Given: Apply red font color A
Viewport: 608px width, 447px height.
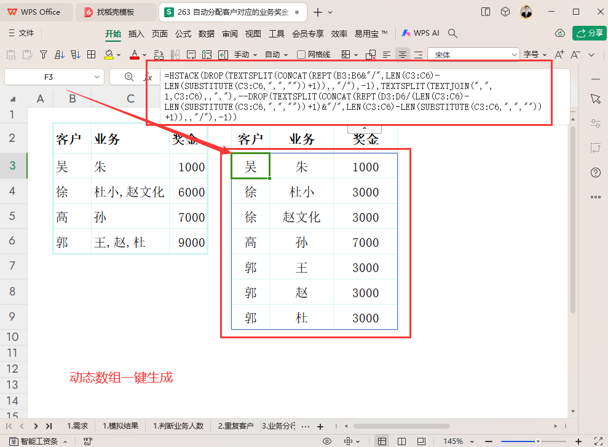Looking at the screenshot, I should pyautogui.click(x=135, y=55).
